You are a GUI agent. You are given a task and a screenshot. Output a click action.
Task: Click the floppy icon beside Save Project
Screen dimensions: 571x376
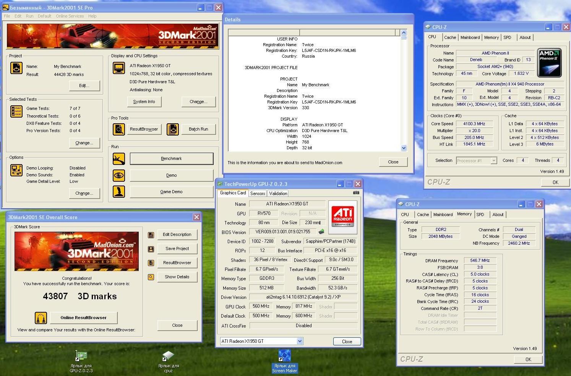[151, 249]
